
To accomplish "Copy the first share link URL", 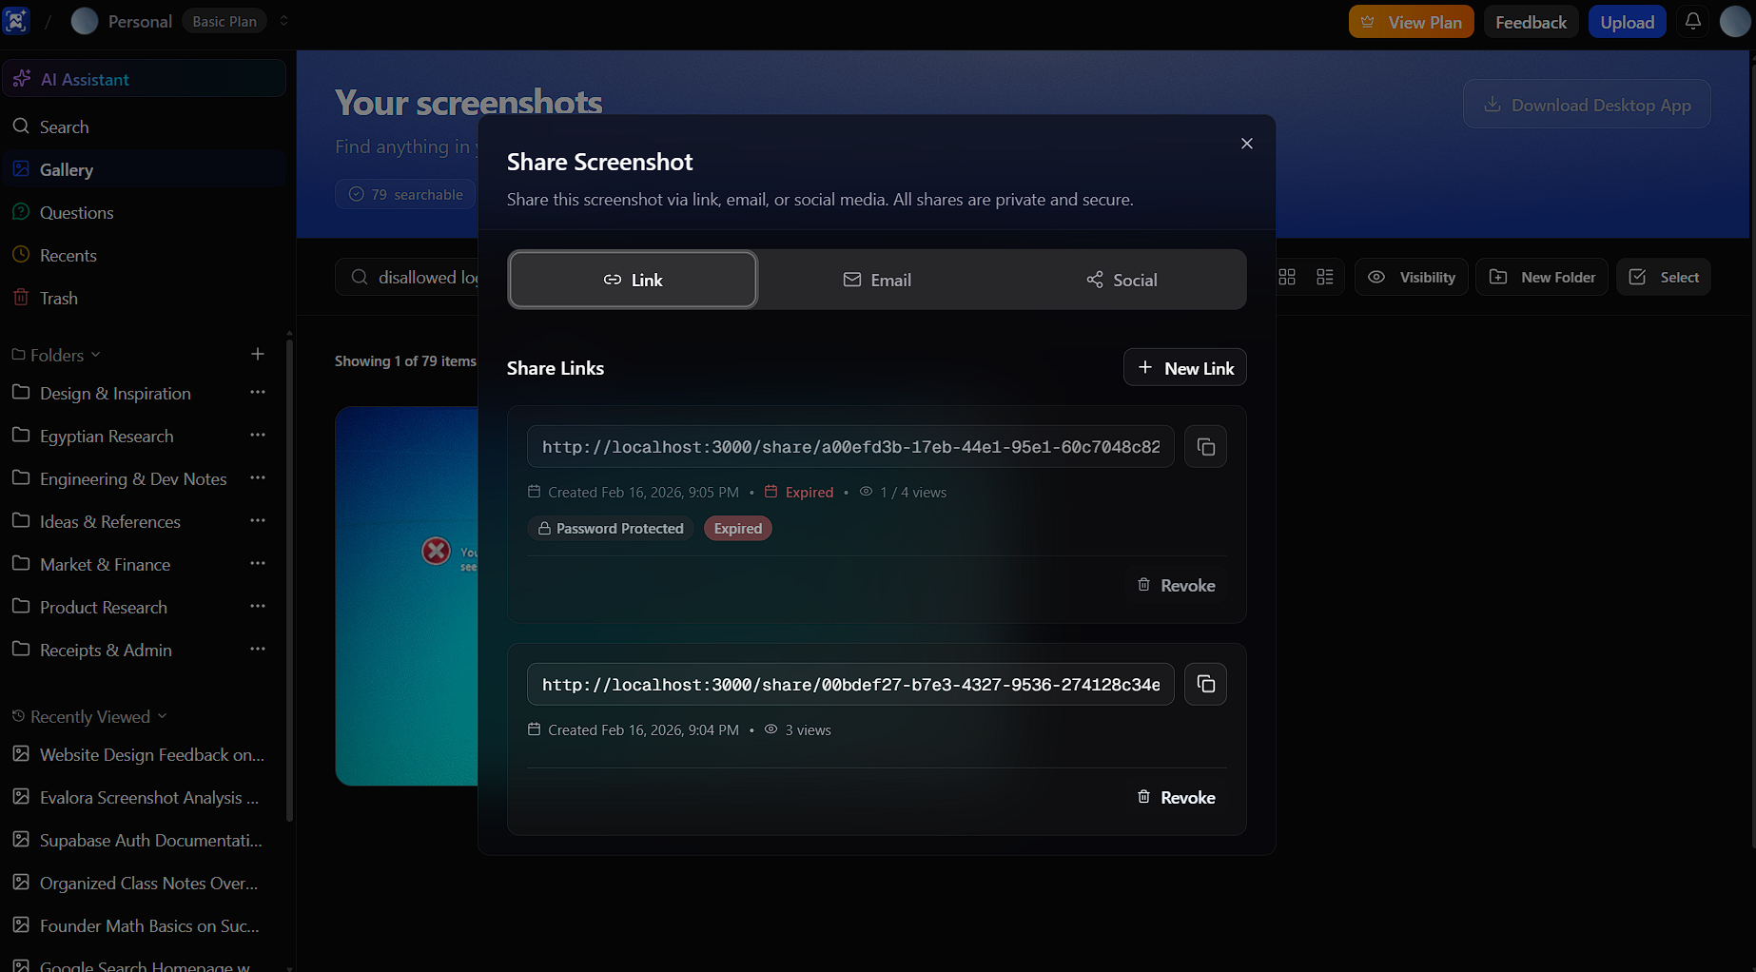I will [x=1204, y=446].
